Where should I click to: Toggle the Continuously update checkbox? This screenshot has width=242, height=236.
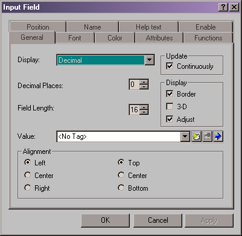(x=170, y=66)
